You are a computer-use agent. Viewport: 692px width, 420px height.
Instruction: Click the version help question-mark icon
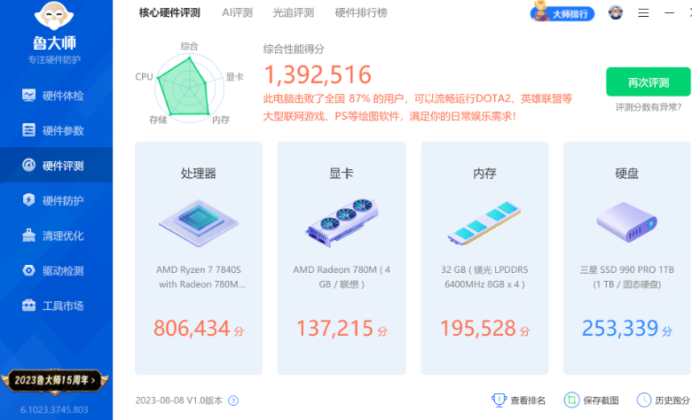(233, 401)
